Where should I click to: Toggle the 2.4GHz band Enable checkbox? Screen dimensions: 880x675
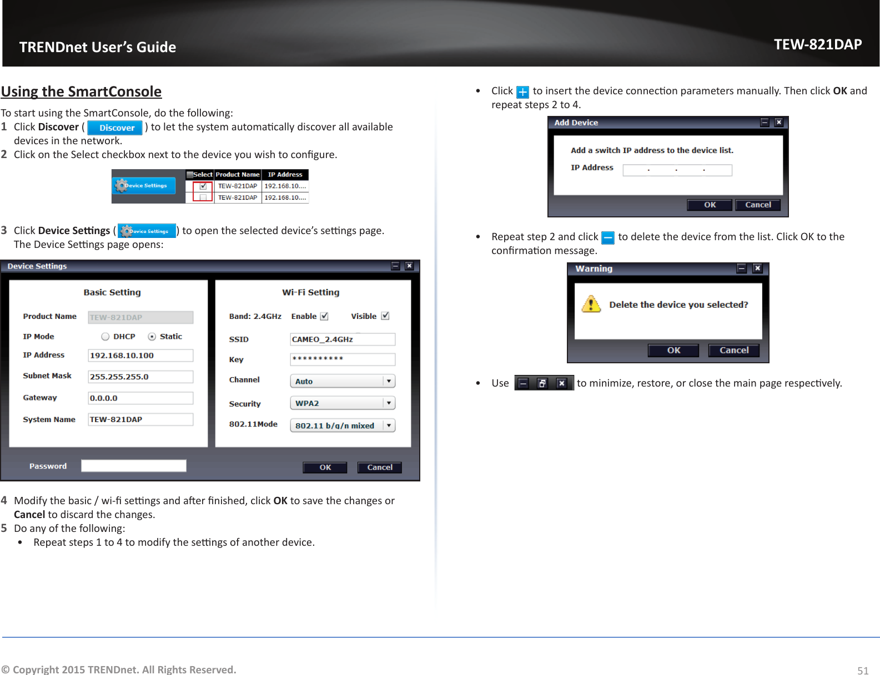[x=324, y=316]
